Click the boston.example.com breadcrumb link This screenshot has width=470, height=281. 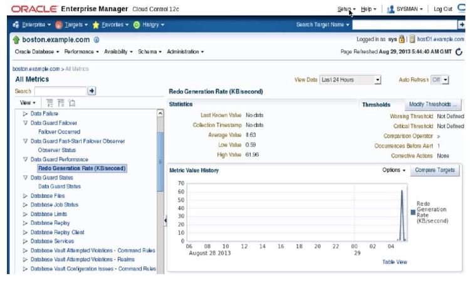coord(36,69)
